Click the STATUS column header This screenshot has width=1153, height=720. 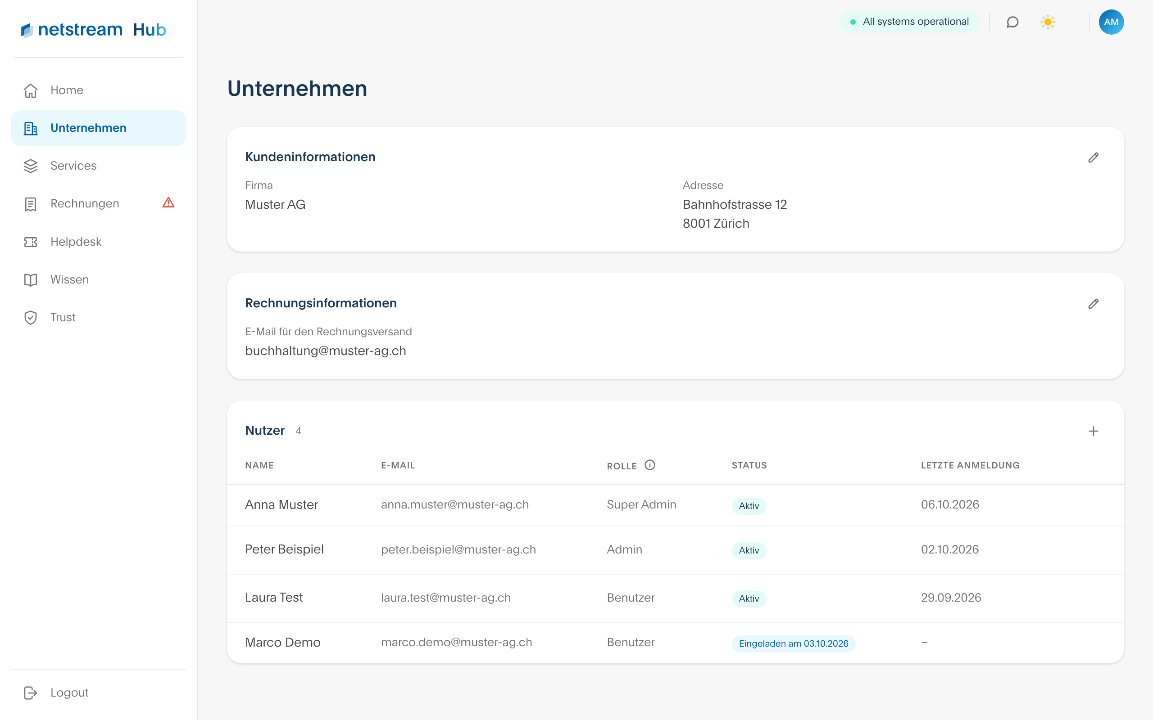(749, 465)
